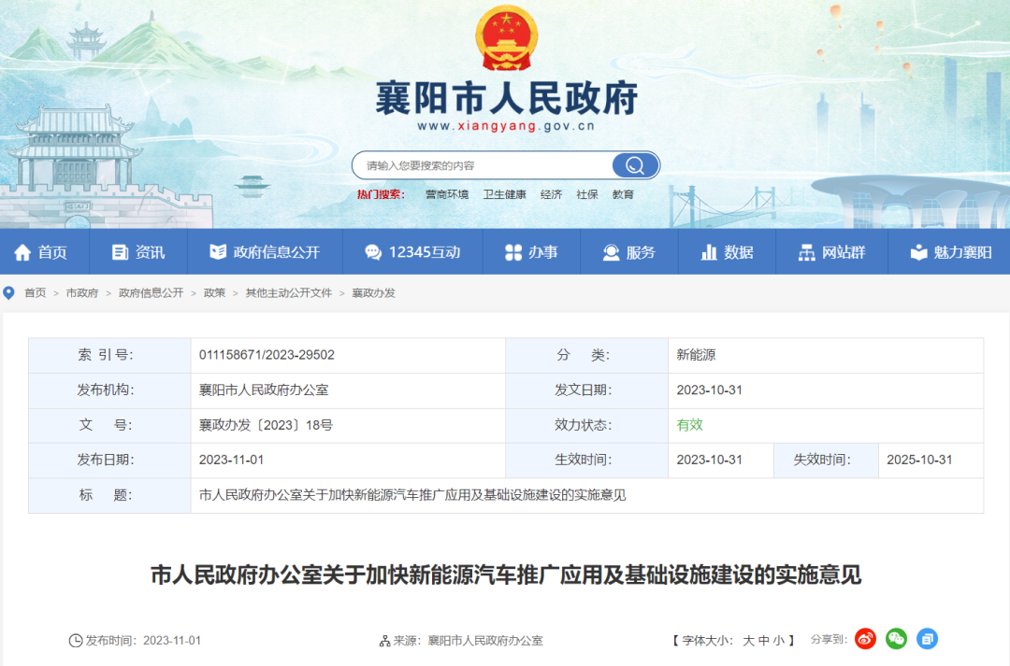Click the main article headline
Viewport: 1010px width, 666px height.
pyautogui.click(x=506, y=574)
